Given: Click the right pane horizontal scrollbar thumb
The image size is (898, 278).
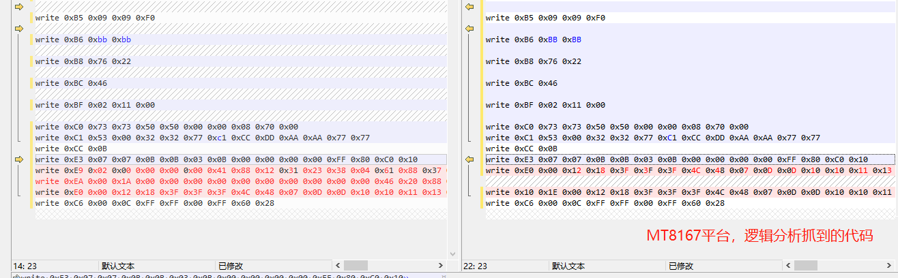Looking at the screenshot, I should coord(807,266).
